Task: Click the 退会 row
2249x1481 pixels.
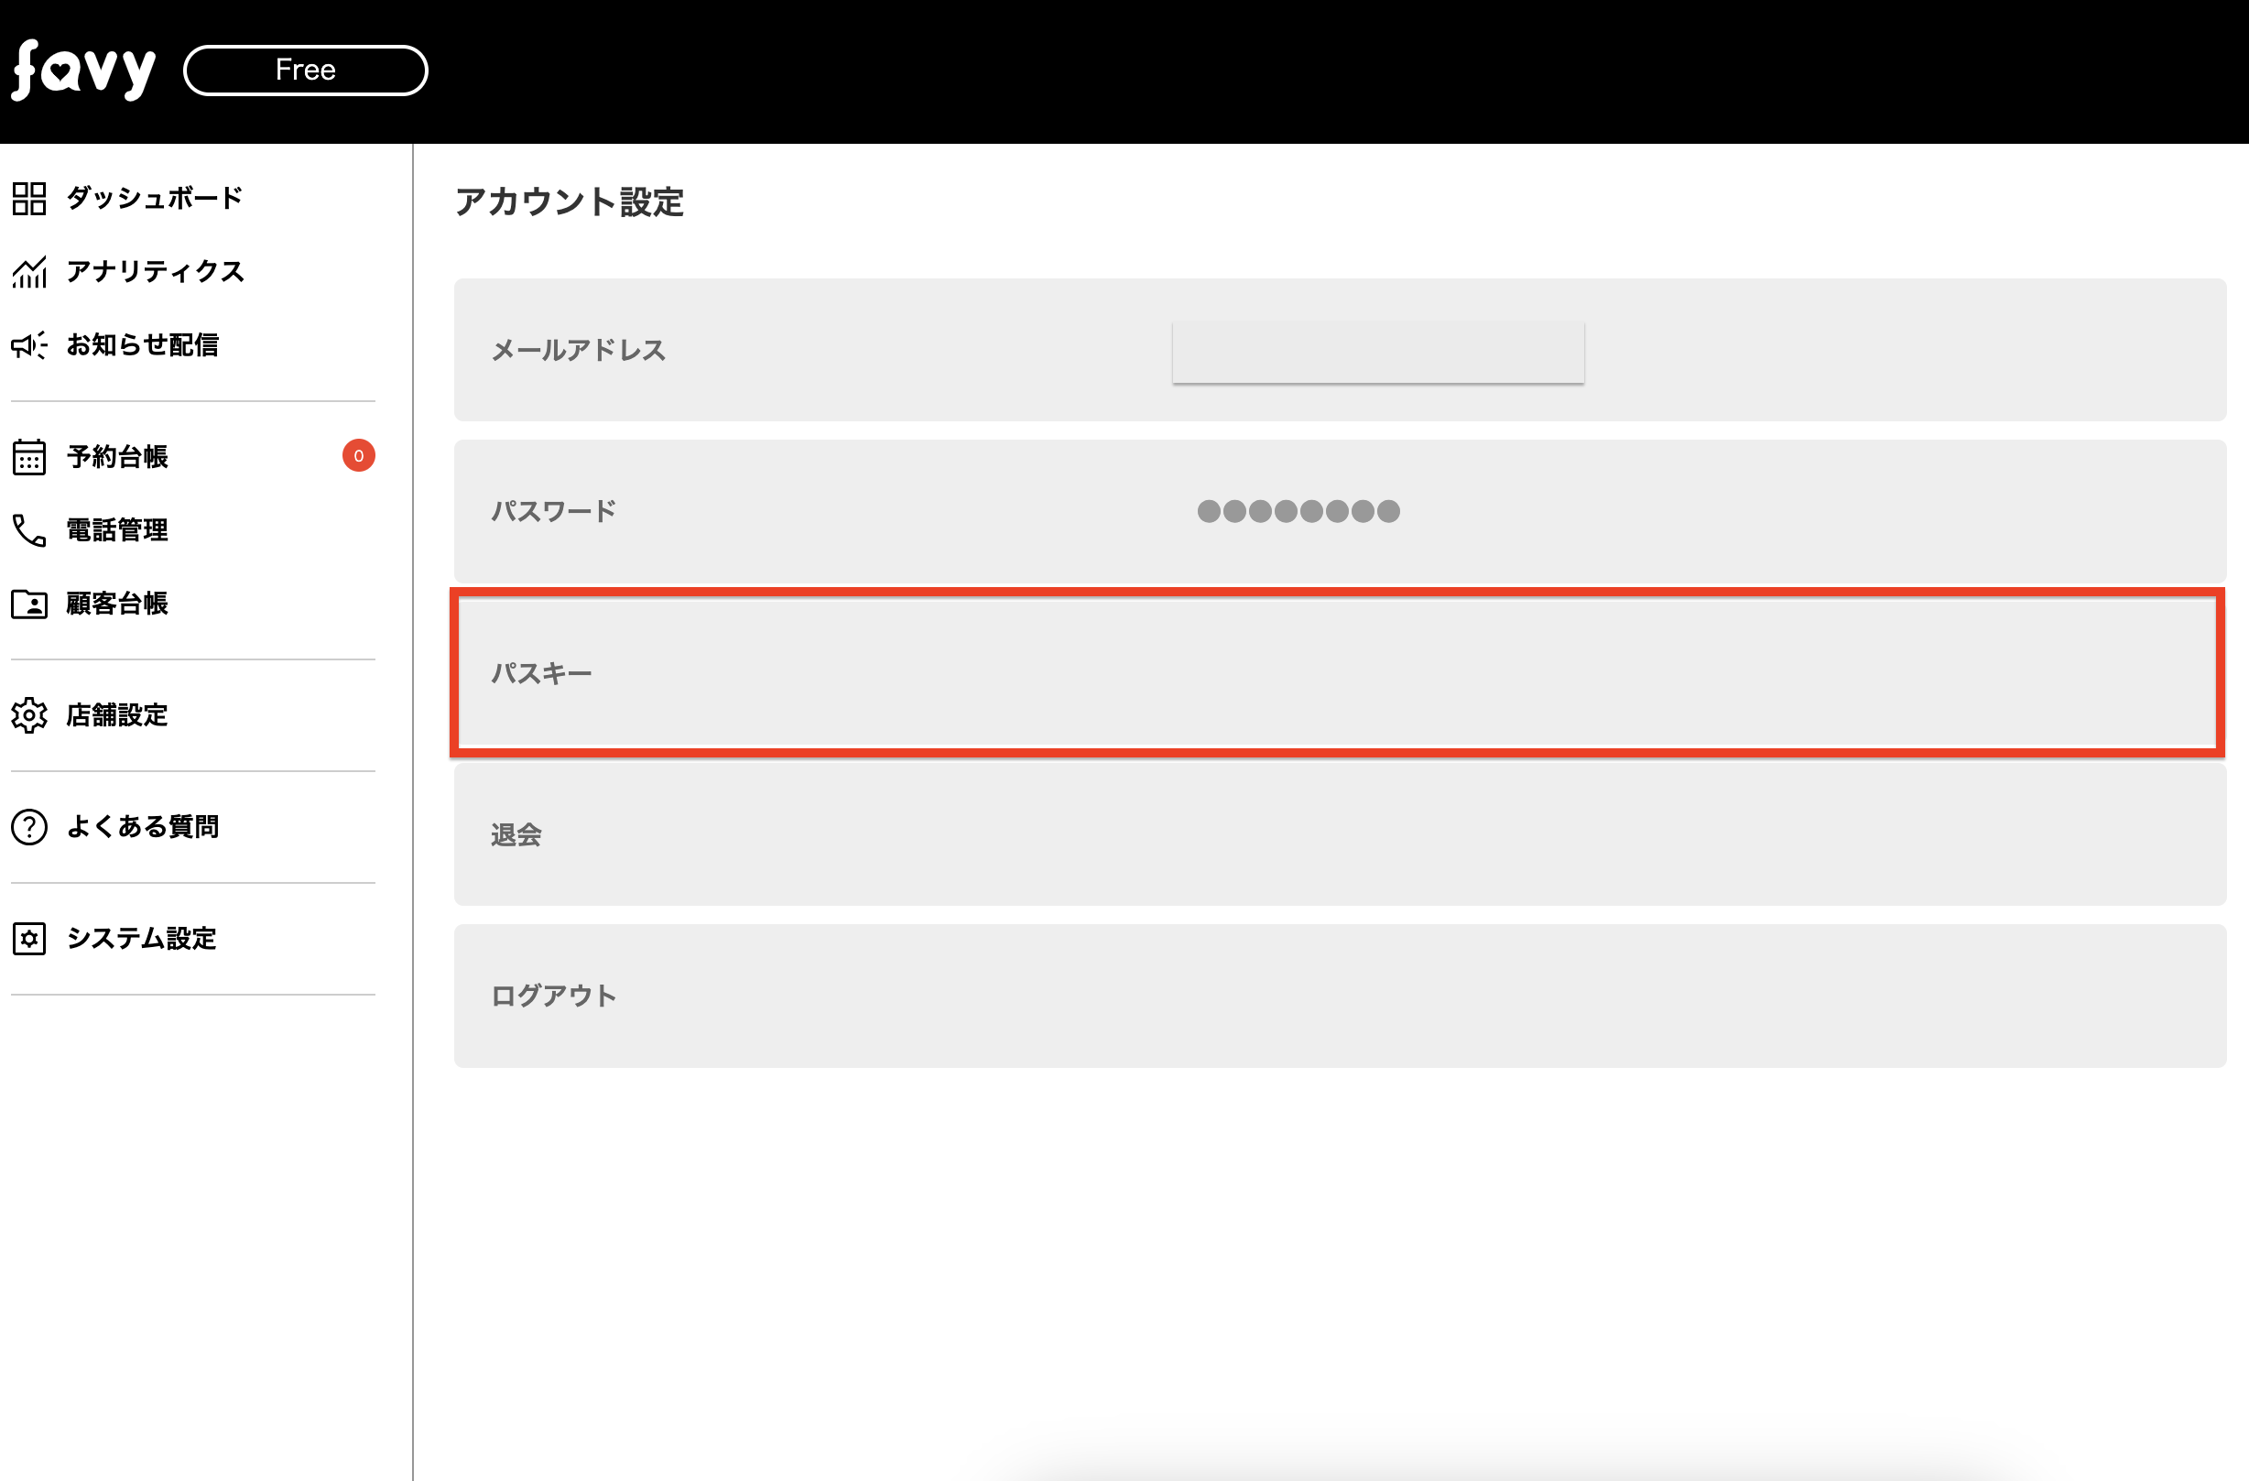Action: [x=1339, y=834]
